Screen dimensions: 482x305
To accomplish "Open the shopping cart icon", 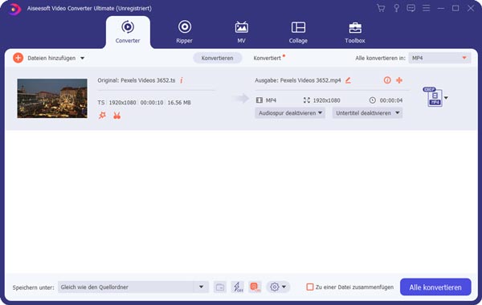I will [381, 8].
